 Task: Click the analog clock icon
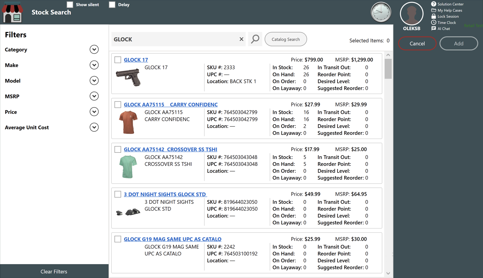pos(381,12)
